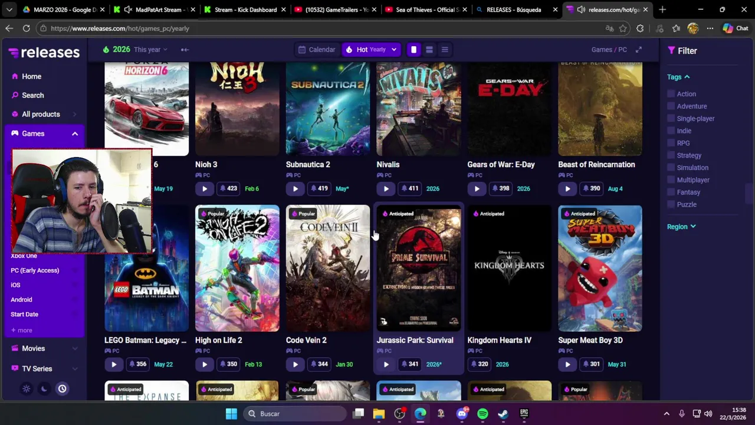Screen dimensions: 755x425
Task: Check the Action tag
Action: tap(671, 94)
